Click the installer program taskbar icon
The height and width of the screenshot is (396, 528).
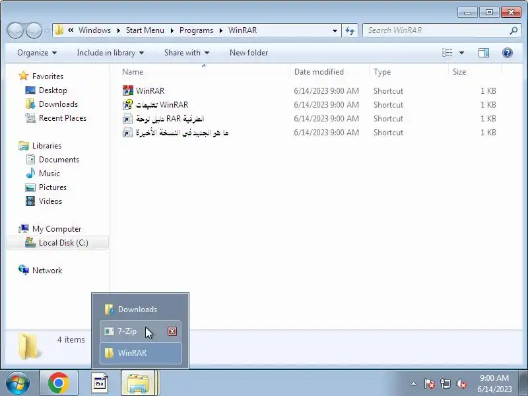(100, 383)
